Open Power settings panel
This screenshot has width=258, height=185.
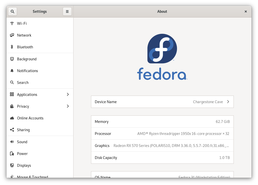click(x=40, y=154)
